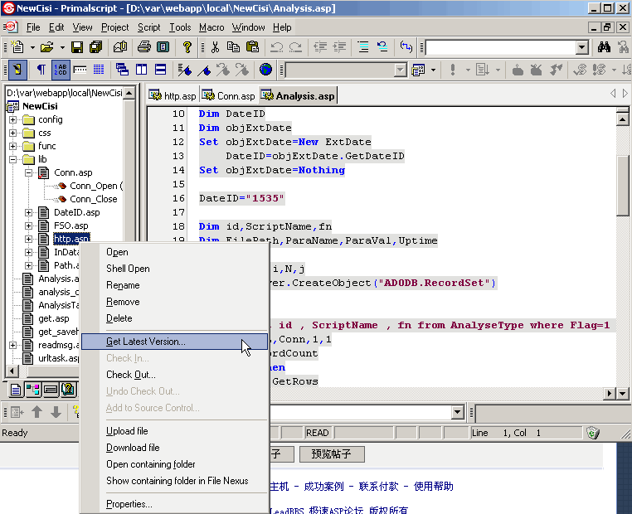632x514 pixels.
Task: Click the New file toolbar icon
Action: (x=17, y=47)
